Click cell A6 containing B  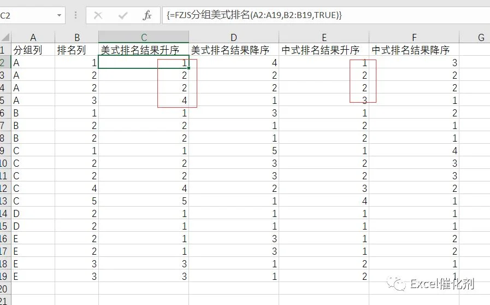tap(33, 113)
